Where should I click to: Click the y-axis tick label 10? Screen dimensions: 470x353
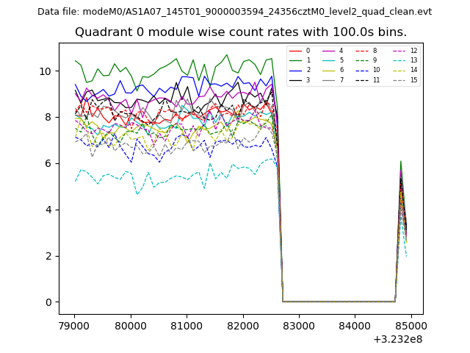coord(46,71)
